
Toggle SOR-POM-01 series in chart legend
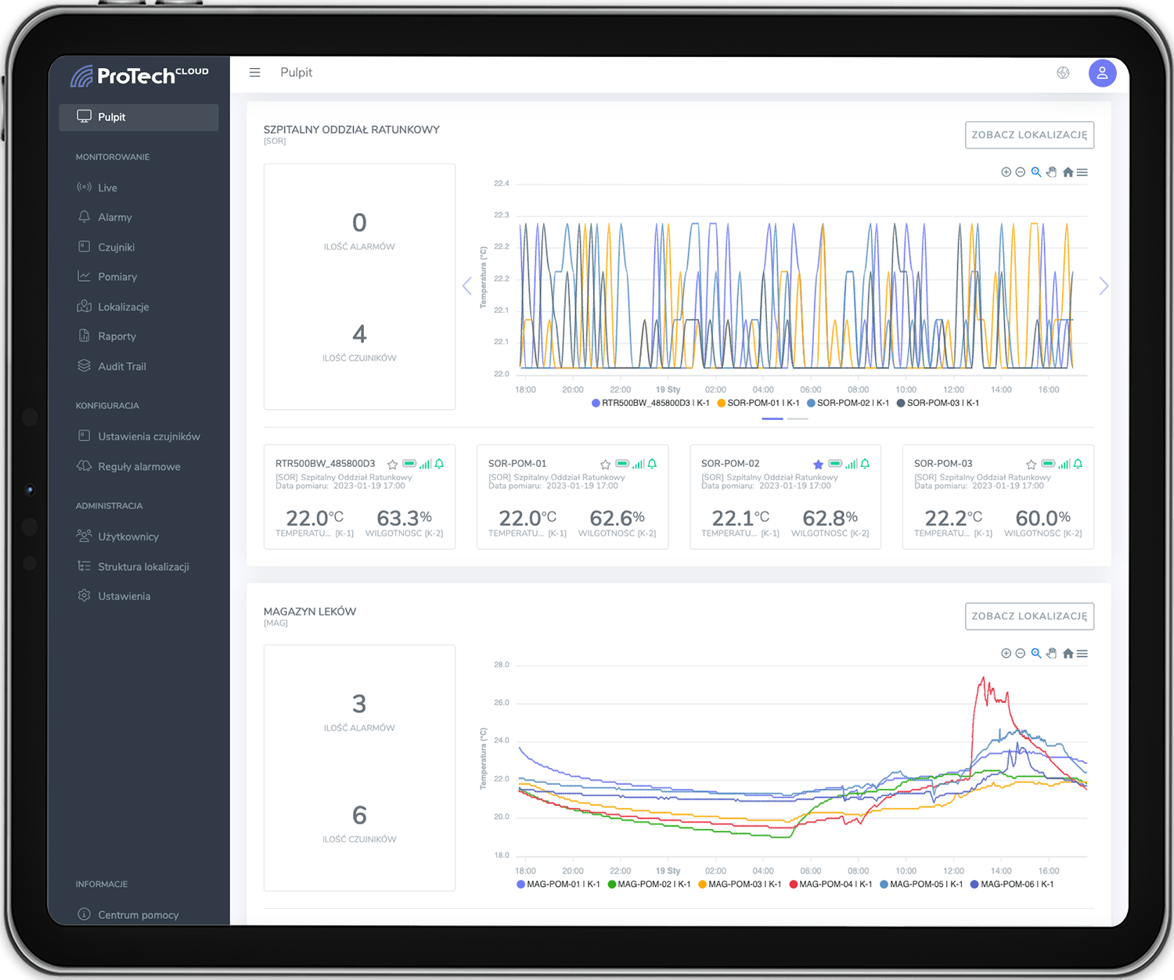point(758,403)
